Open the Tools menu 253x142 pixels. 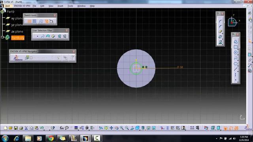(70, 6)
